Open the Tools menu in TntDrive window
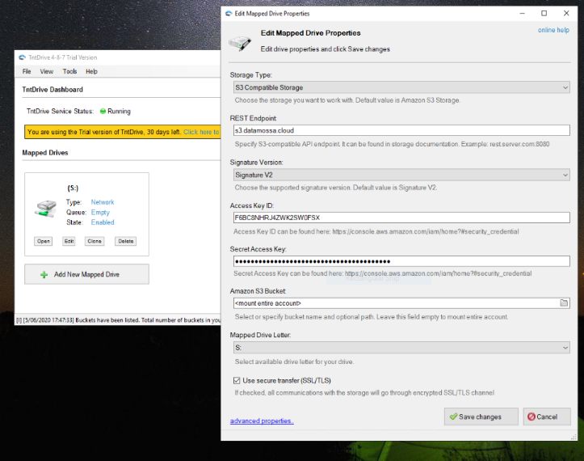This screenshot has height=461, width=584. pos(69,71)
